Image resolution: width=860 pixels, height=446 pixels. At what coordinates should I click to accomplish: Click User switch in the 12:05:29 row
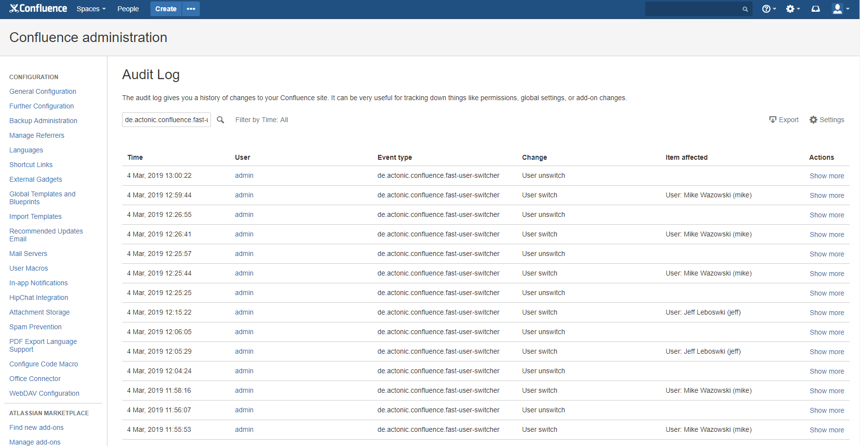(x=540, y=351)
